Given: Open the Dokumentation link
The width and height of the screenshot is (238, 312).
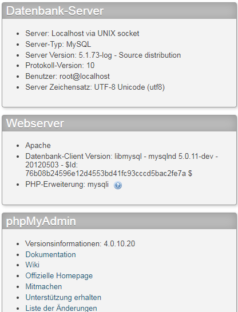Looking at the screenshot, I should [50, 254].
